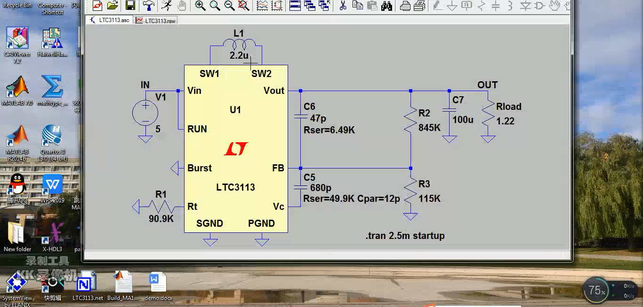
Task: Save the schematic with the floppy icon
Action: pos(130,6)
